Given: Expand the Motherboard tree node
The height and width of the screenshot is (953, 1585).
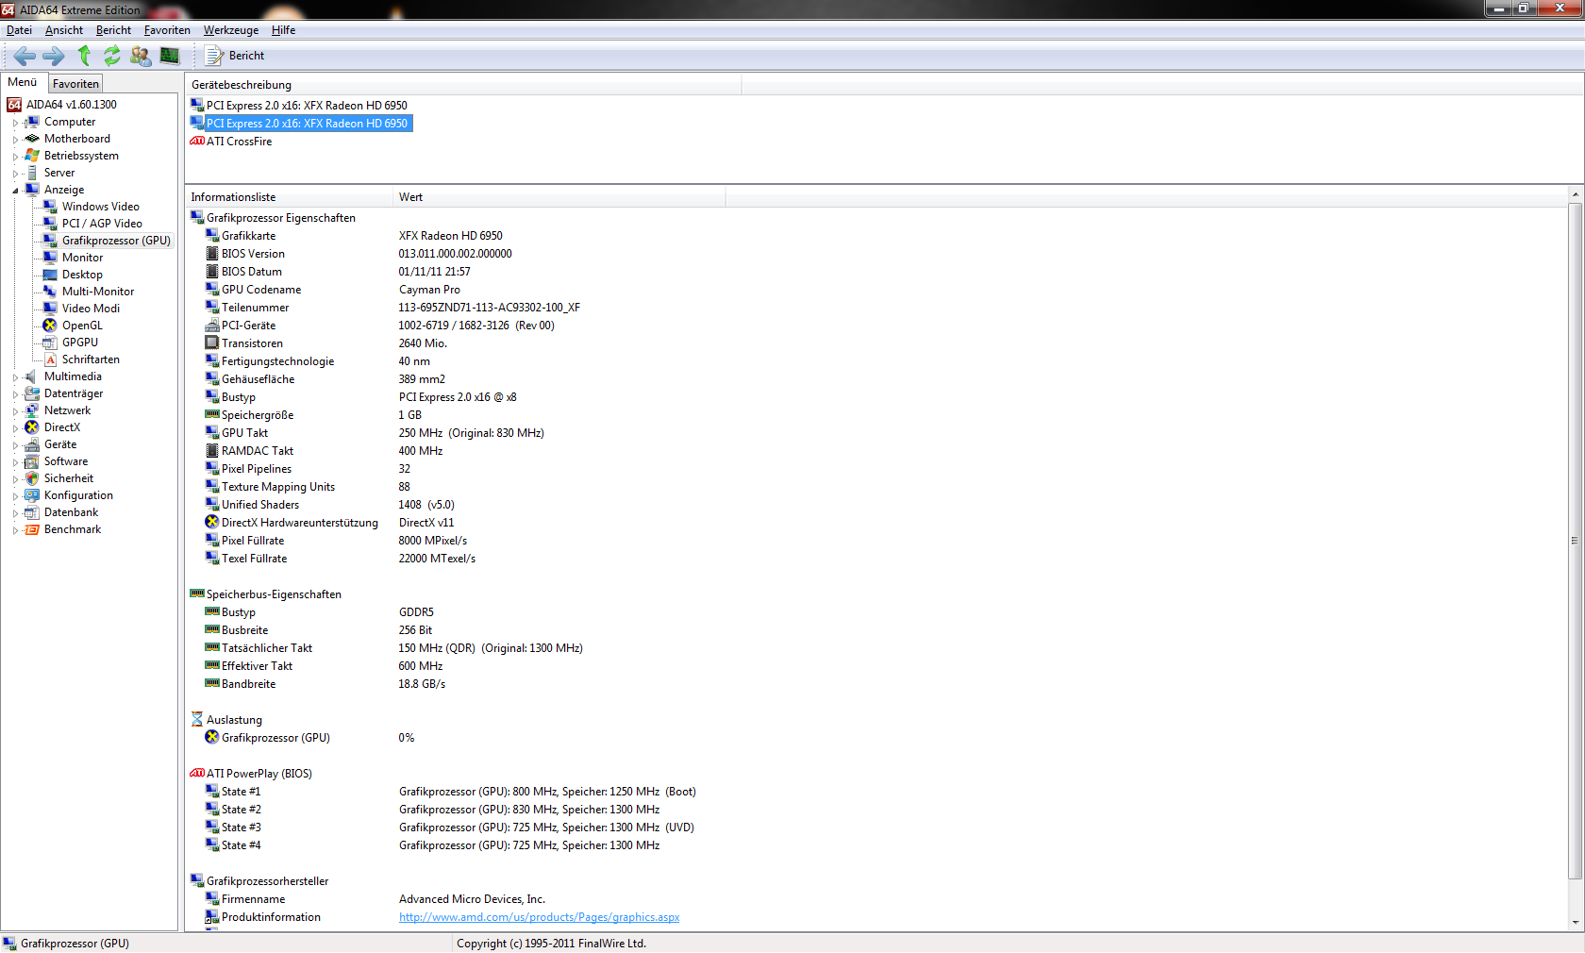Looking at the screenshot, I should point(15,140).
